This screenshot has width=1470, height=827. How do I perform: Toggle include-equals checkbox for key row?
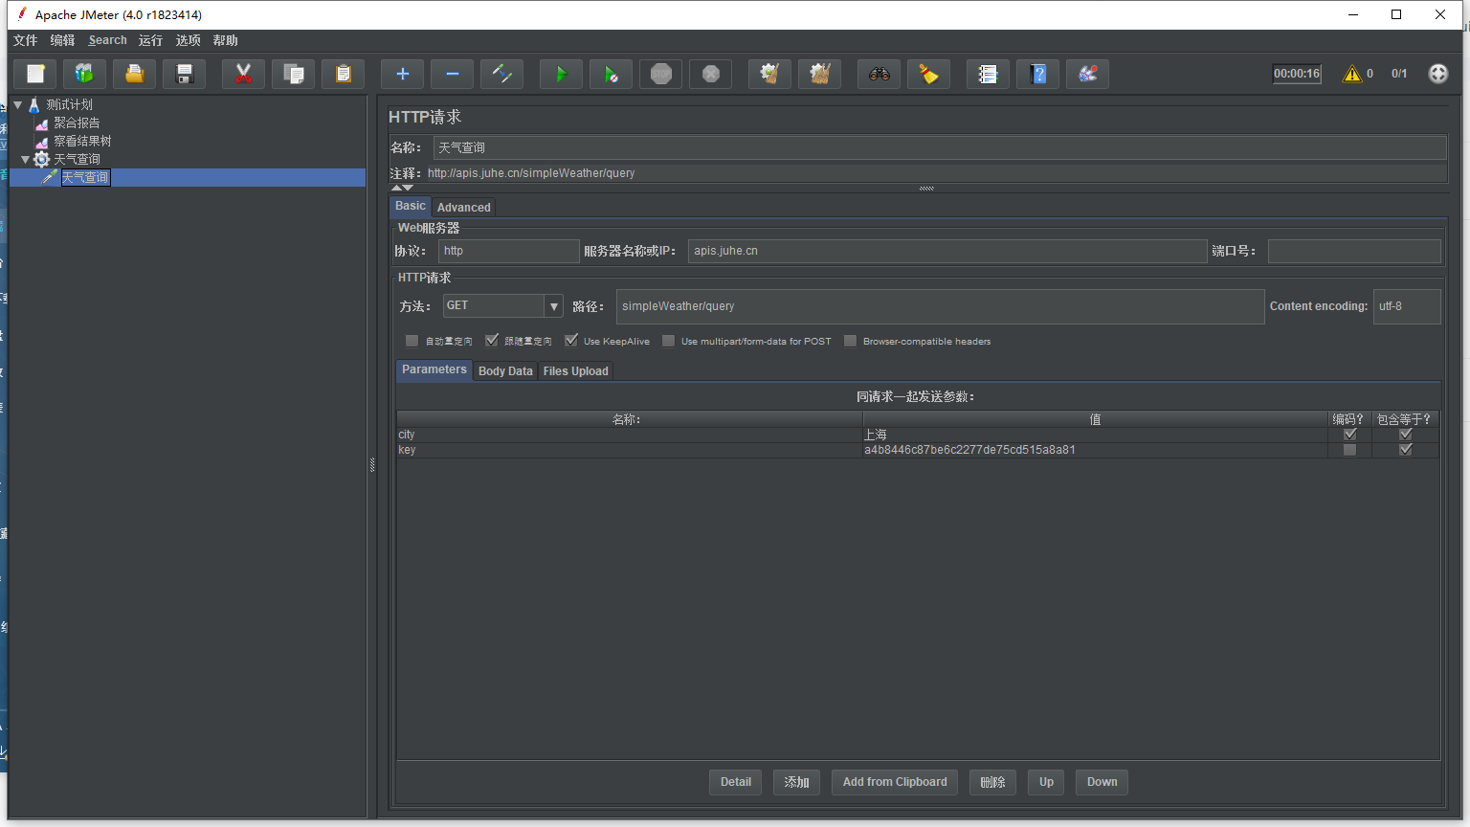point(1406,450)
